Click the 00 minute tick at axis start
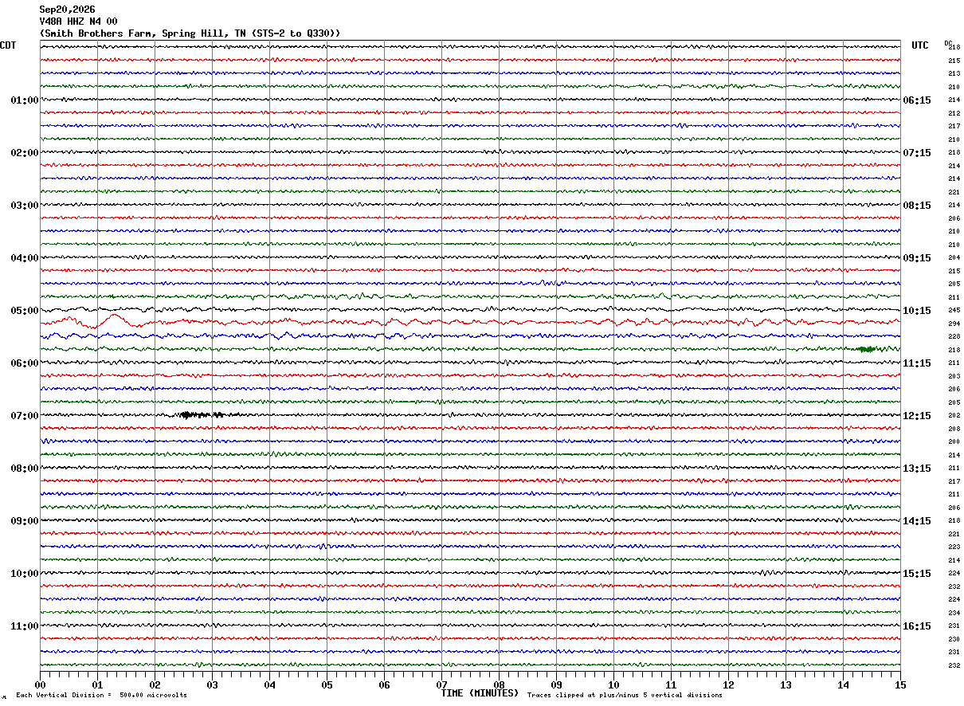The height and width of the screenshot is (706, 964). (x=40, y=684)
